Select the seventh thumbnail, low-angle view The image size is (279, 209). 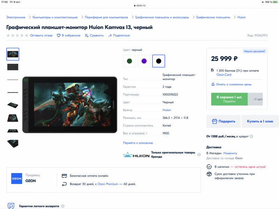[13, 131]
